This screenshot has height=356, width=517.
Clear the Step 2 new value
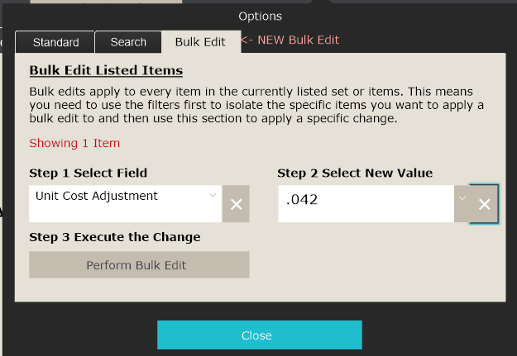tap(484, 204)
